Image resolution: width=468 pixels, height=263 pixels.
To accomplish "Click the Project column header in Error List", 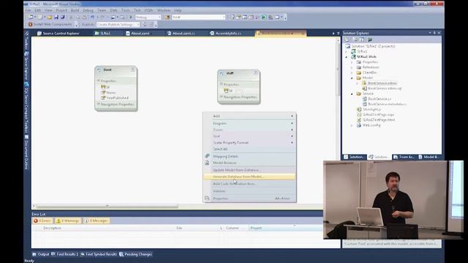I will pos(256,228).
